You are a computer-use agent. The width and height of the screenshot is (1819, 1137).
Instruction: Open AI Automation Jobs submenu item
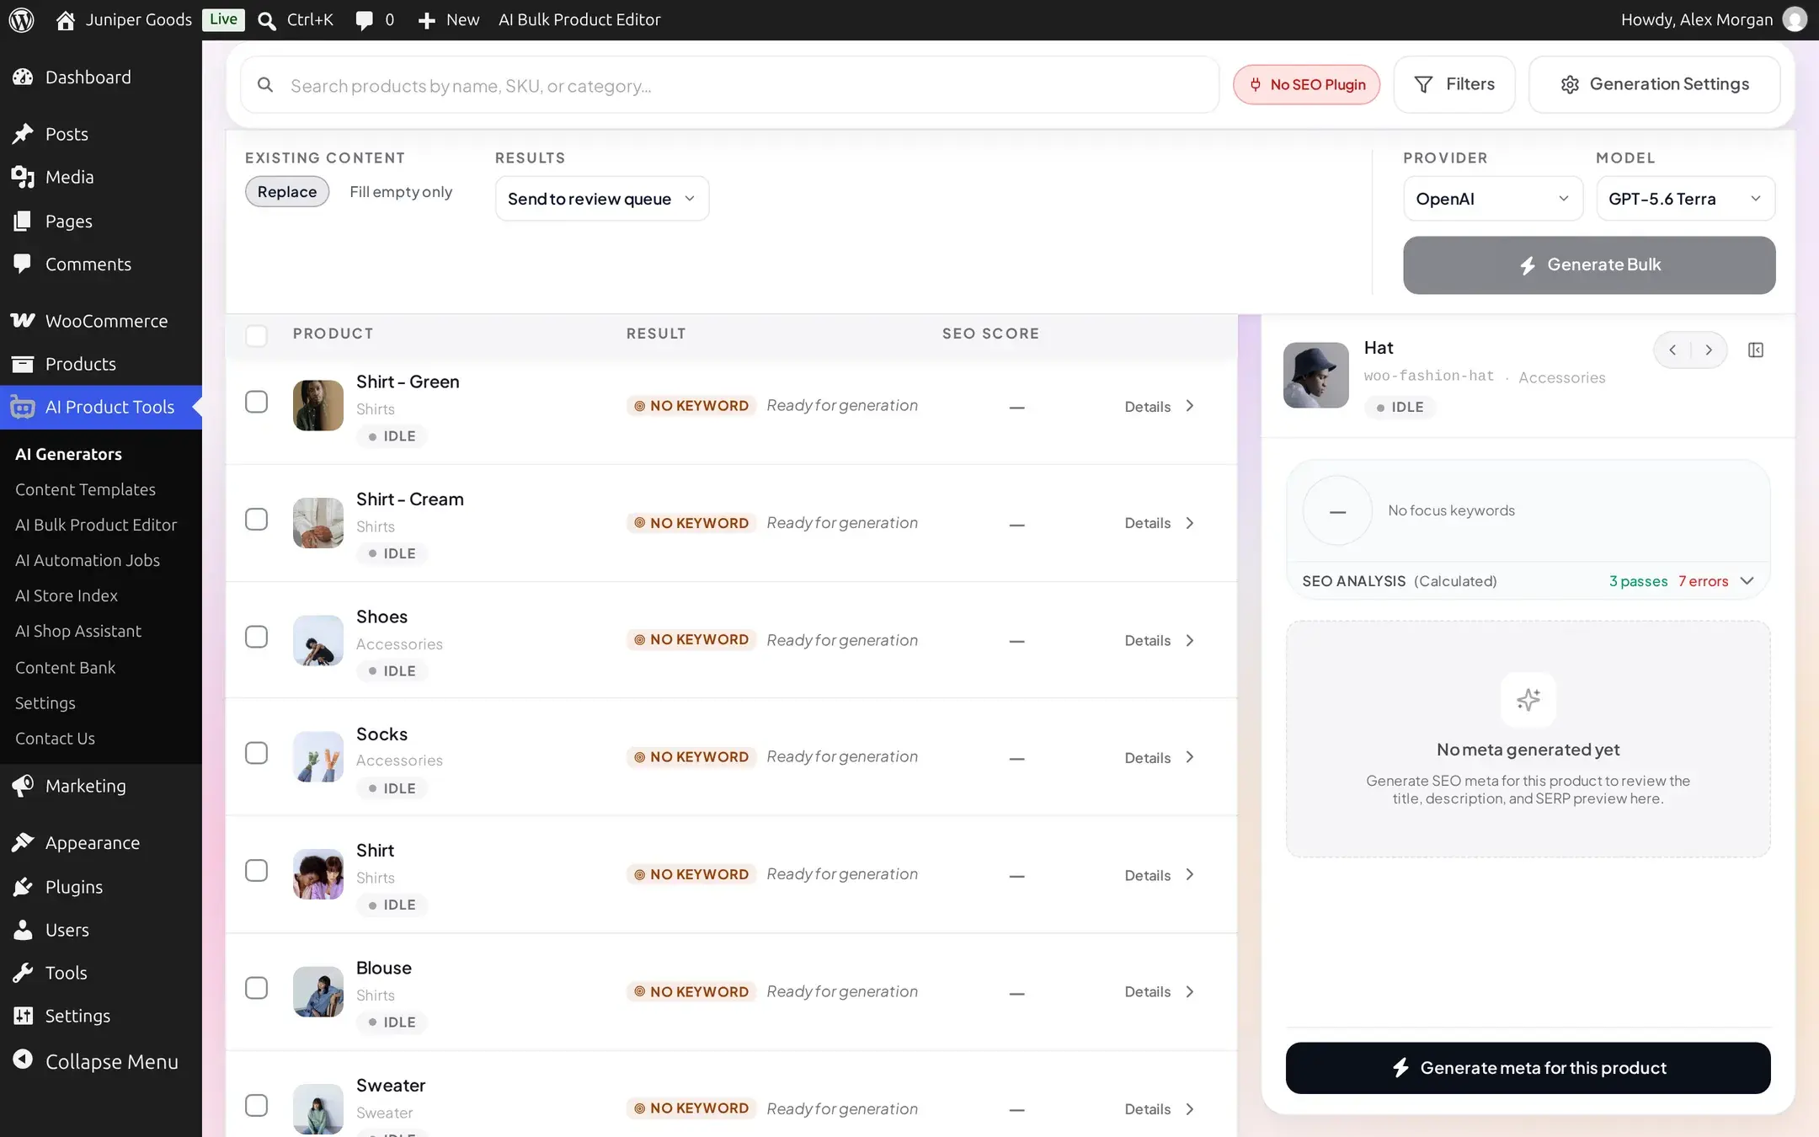88,560
